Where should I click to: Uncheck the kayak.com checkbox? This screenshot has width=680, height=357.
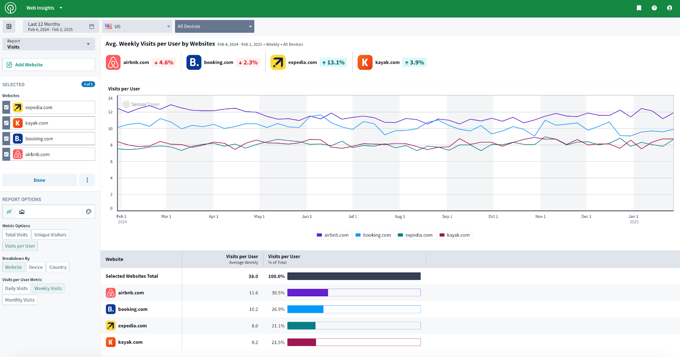(x=6, y=123)
